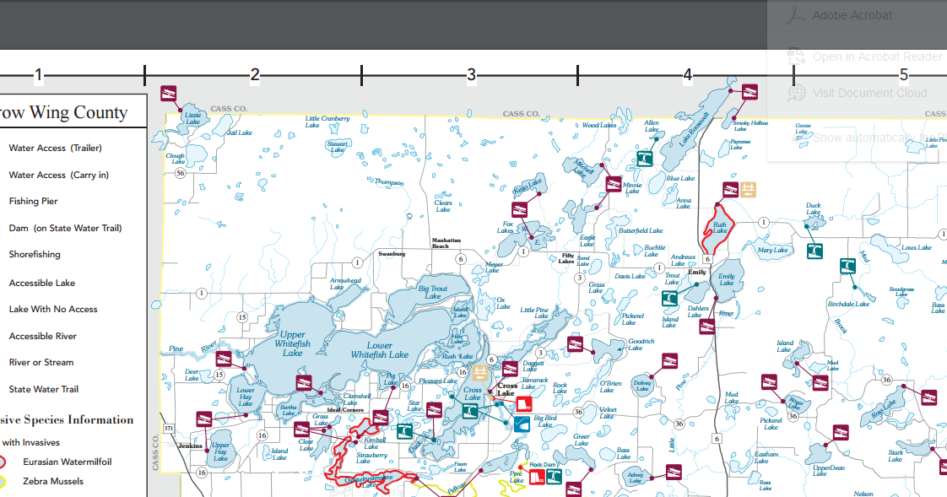Image resolution: width=947 pixels, height=497 pixels.
Task: Click trailer access icon left of Clear Lake
Action: pyautogui.click(x=301, y=429)
